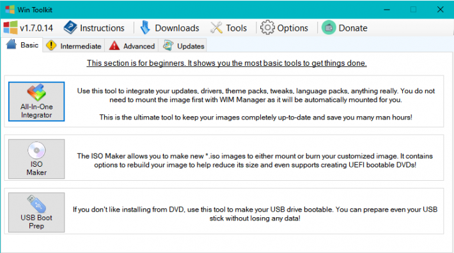Switch to the Advanced tab
The width and height of the screenshot is (454, 253).
point(132,46)
